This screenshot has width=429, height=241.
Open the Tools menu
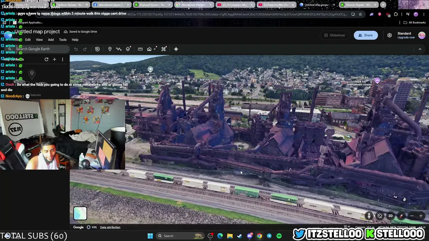pos(63,40)
